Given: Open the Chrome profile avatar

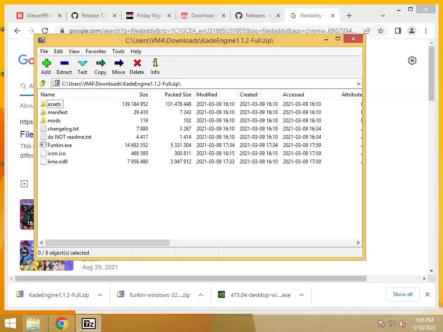Looking at the screenshot, I should (412, 31).
